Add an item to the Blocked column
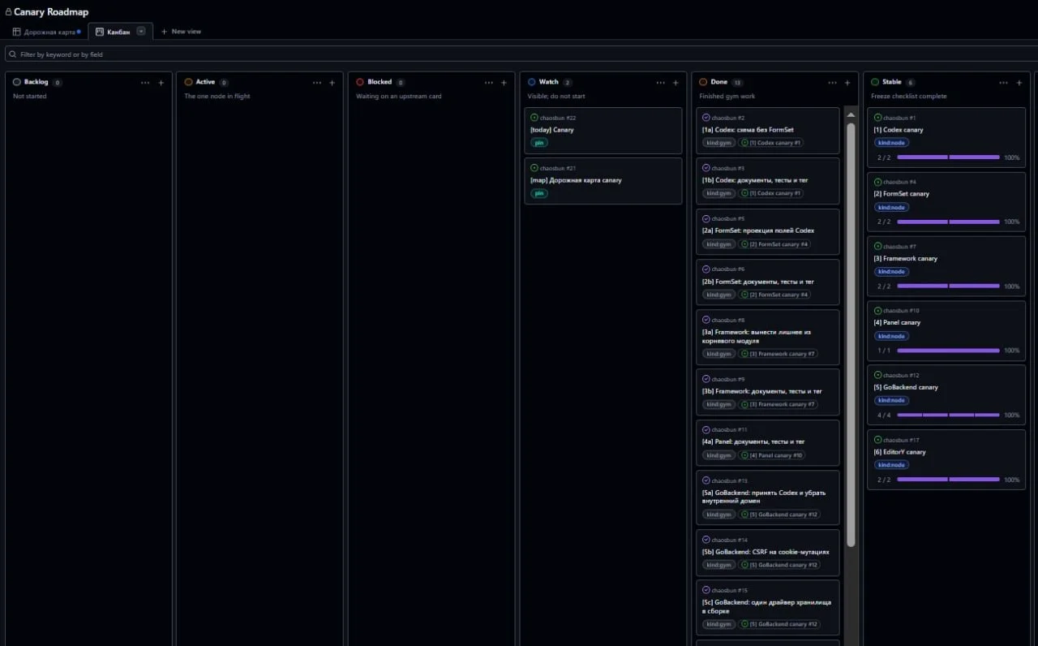The width and height of the screenshot is (1038, 646). click(504, 82)
